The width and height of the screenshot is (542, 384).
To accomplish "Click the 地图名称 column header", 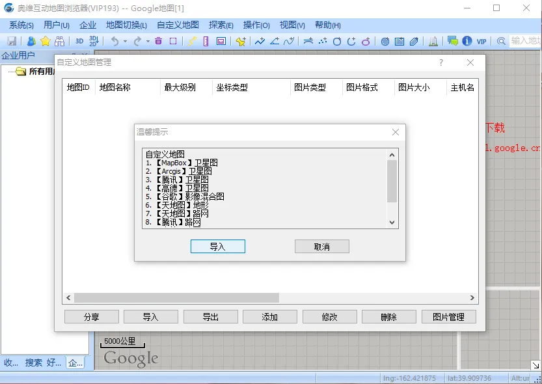I will 128,87.
